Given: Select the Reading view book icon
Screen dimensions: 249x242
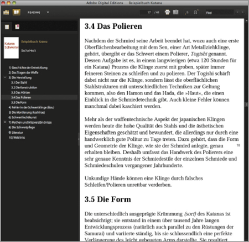Looking at the screenshot, I should 17,12.
